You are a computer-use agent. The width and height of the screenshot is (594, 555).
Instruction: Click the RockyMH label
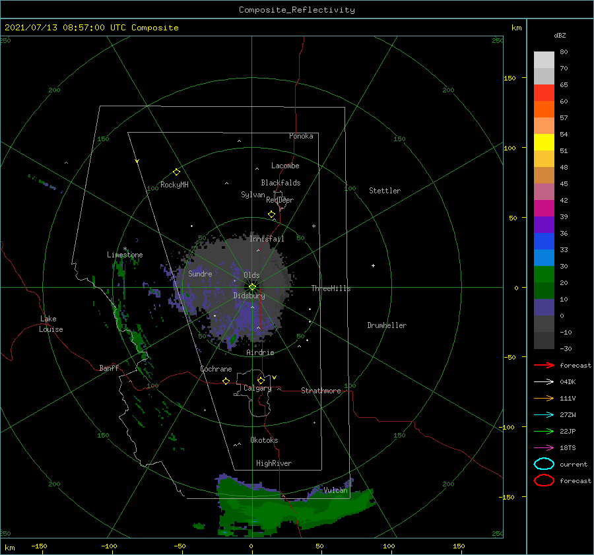point(174,185)
